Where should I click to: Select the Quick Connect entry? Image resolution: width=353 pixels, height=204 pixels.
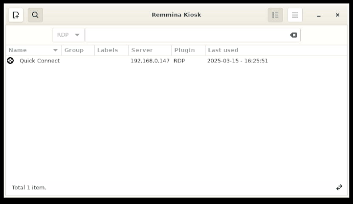point(40,61)
